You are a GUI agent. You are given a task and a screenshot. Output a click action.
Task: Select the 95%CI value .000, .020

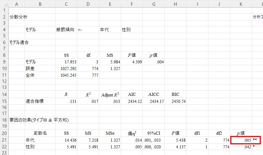[153, 147]
